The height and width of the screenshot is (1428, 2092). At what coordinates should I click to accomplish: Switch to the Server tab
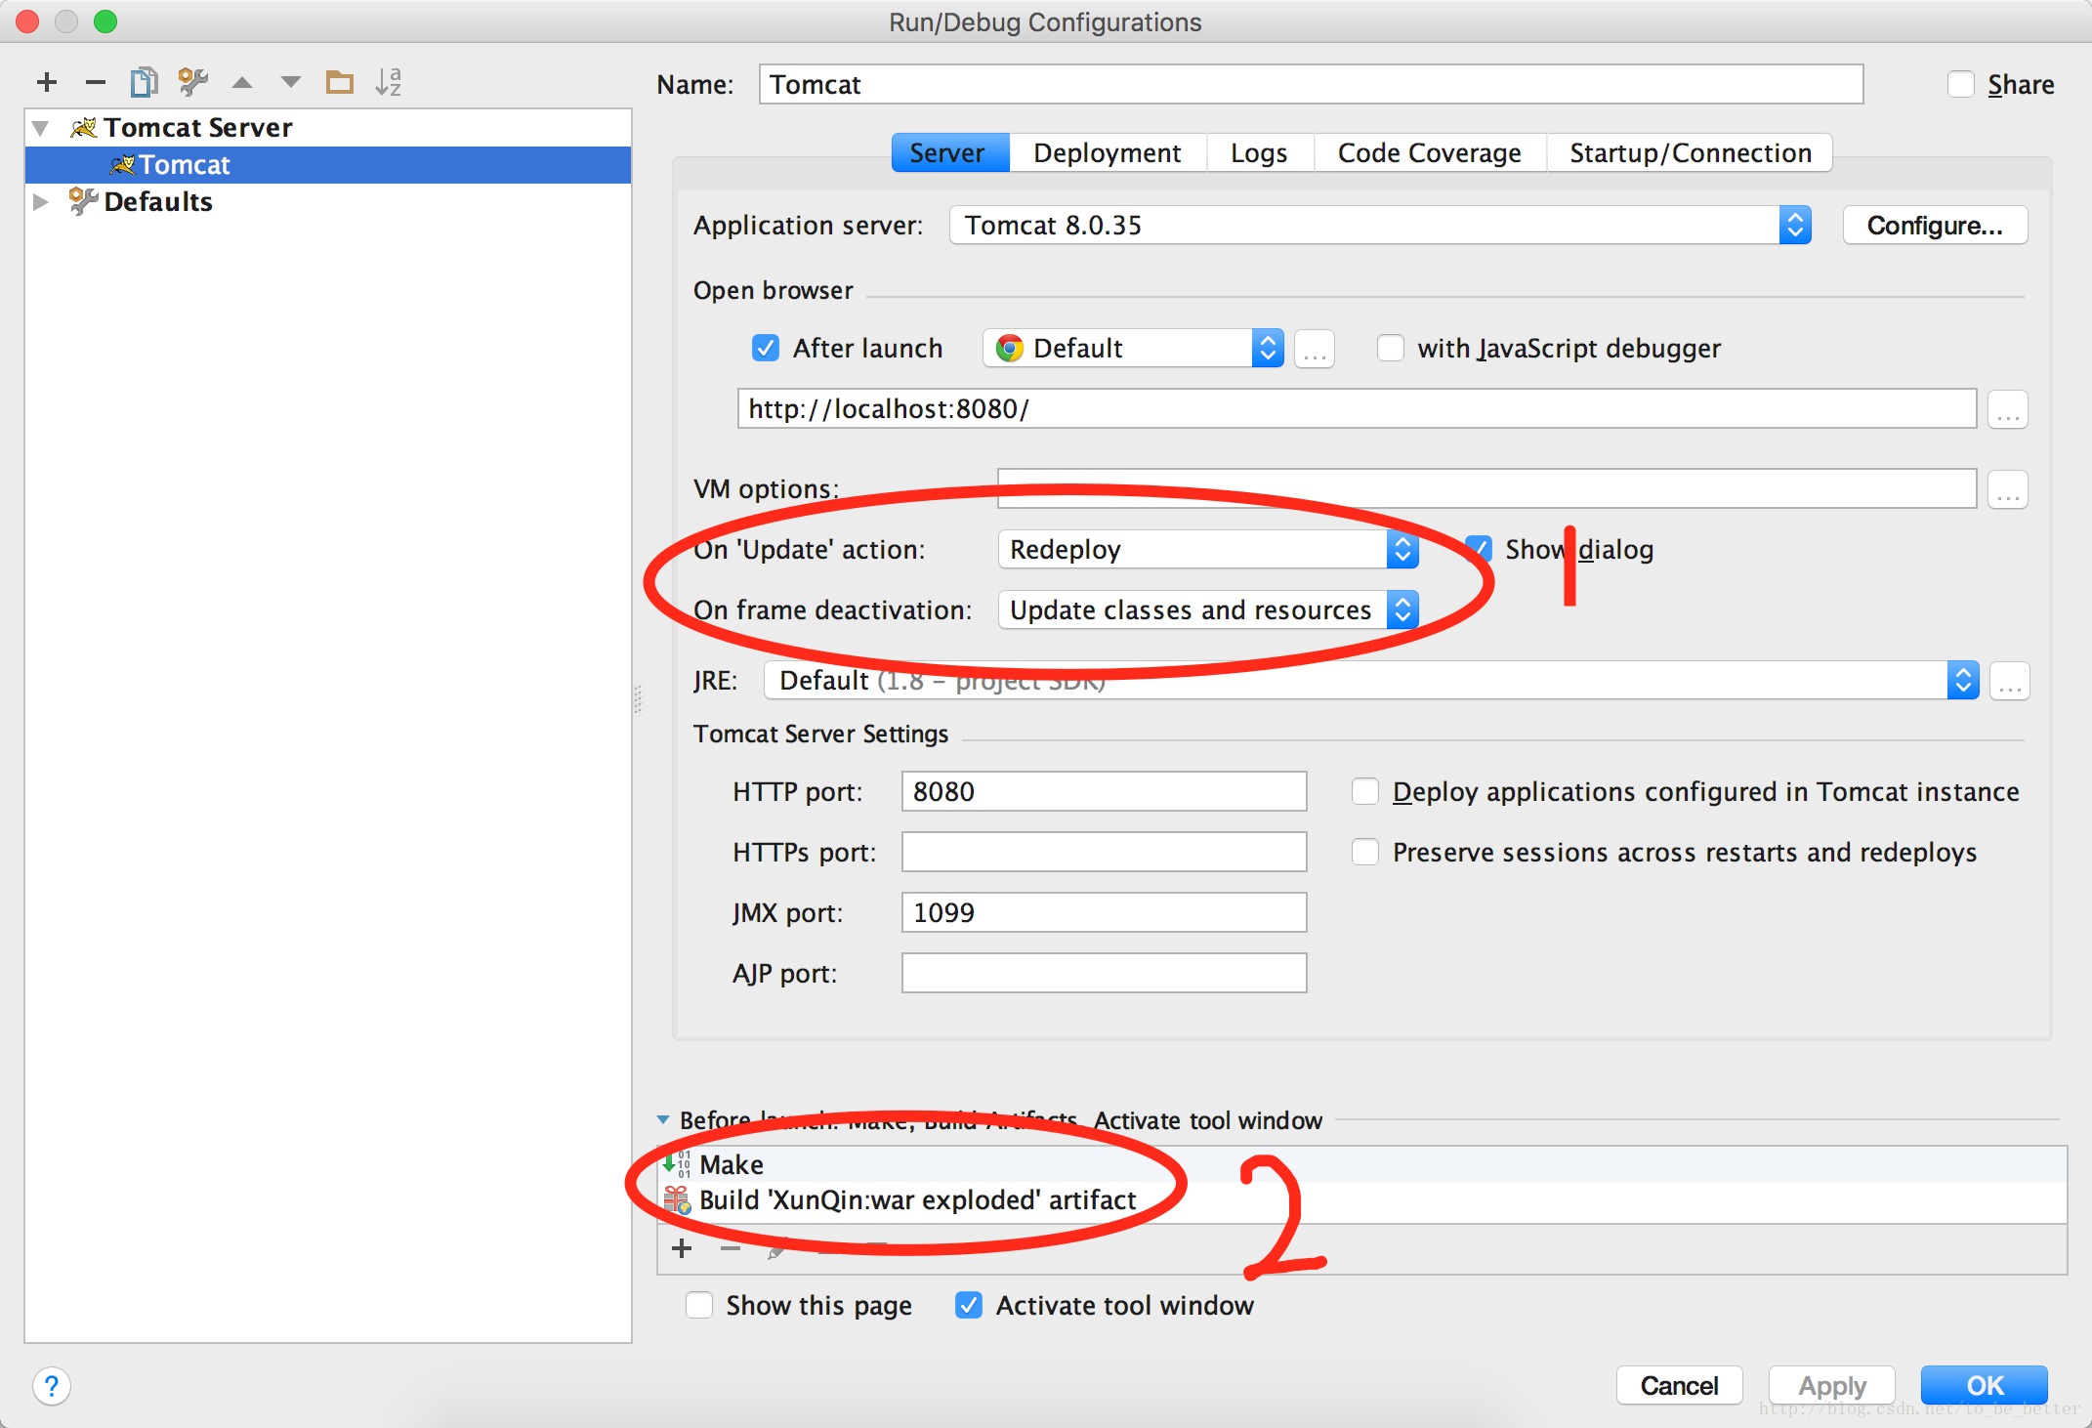pyautogui.click(x=950, y=153)
